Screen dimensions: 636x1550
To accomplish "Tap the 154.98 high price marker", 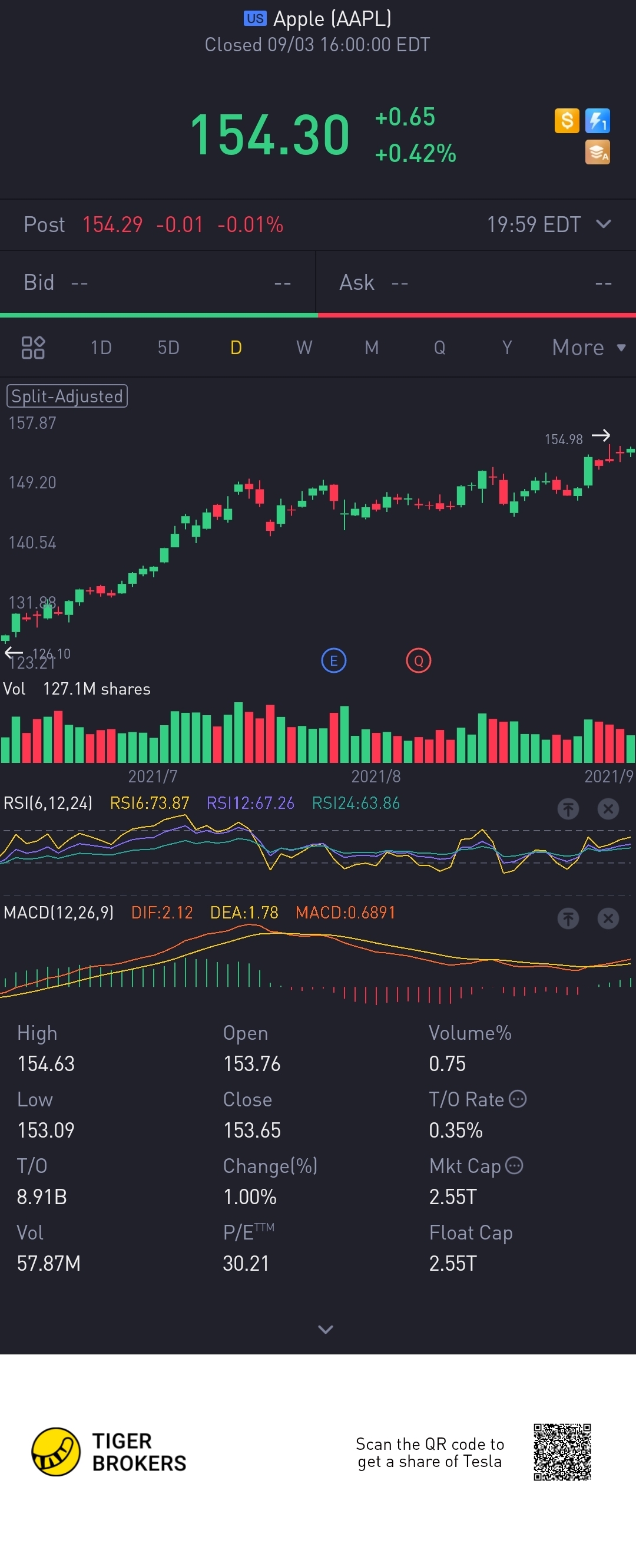I will coord(564,439).
